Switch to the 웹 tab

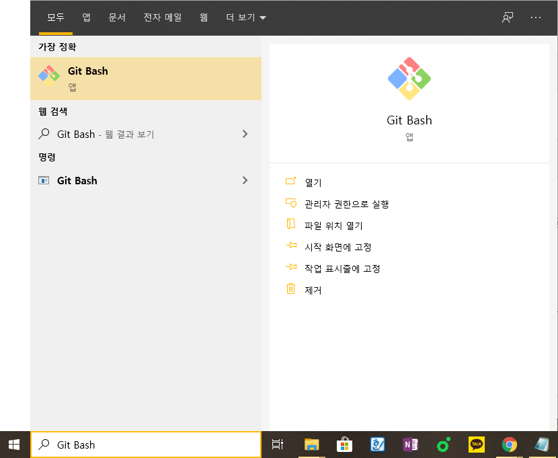pyautogui.click(x=204, y=17)
